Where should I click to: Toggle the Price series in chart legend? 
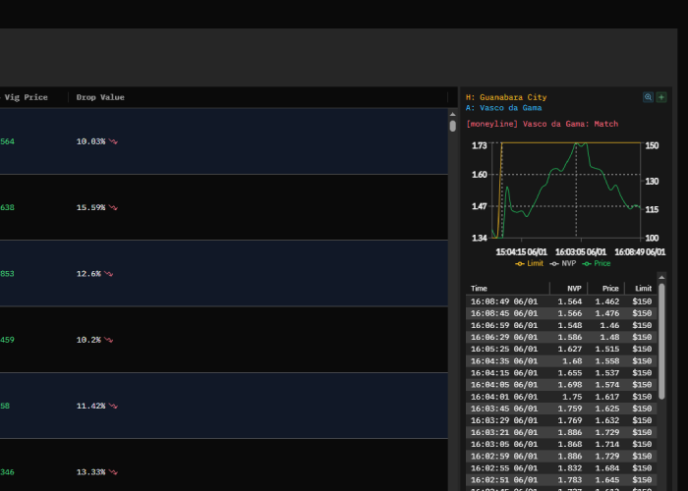(x=597, y=263)
